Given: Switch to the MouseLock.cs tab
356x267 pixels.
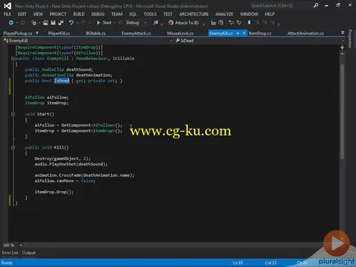Looking at the screenshot, I should (x=180, y=33).
